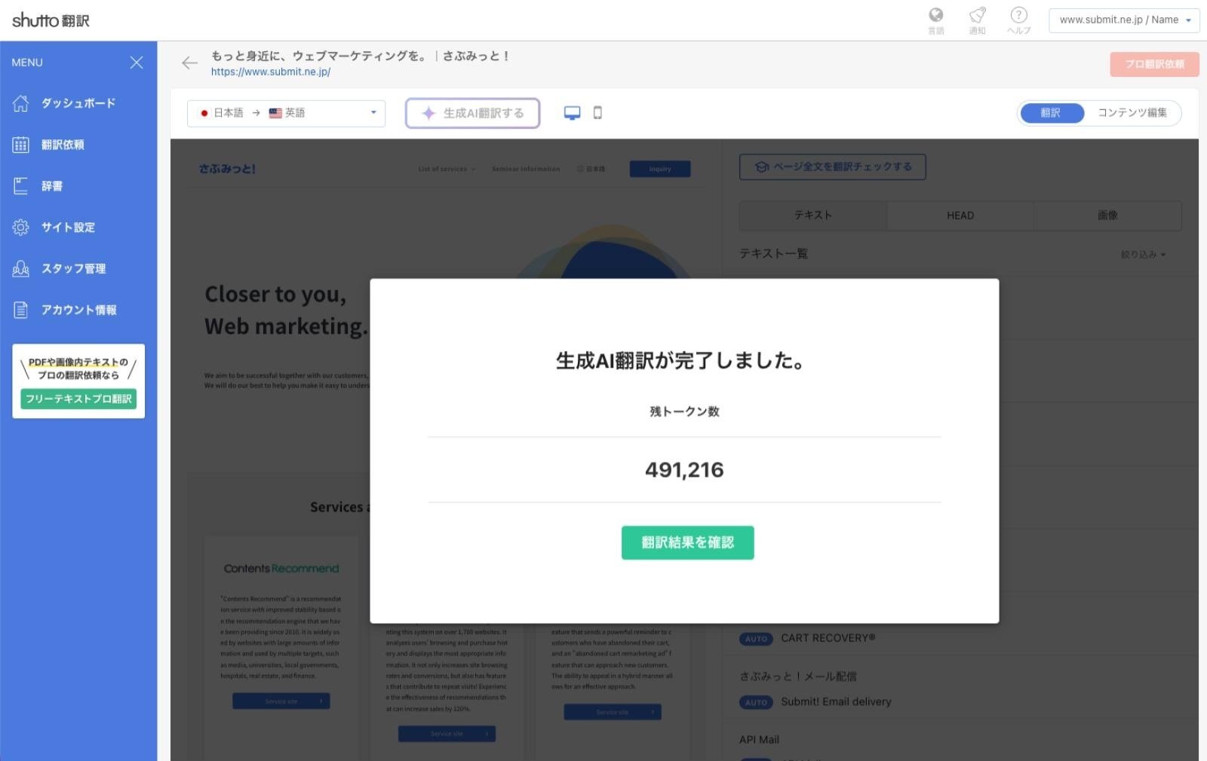Viewport: 1207px width, 761px height.
Task: Check notifications via the 通知 bell icon
Action: click(x=976, y=17)
